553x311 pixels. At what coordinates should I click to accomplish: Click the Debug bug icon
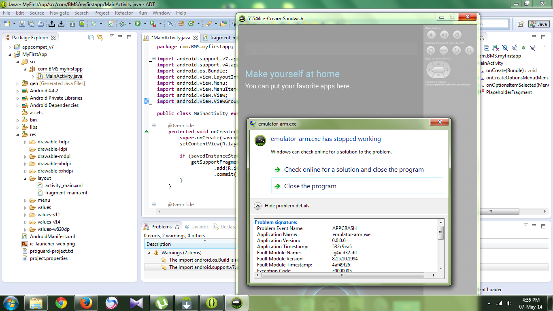click(x=122, y=23)
